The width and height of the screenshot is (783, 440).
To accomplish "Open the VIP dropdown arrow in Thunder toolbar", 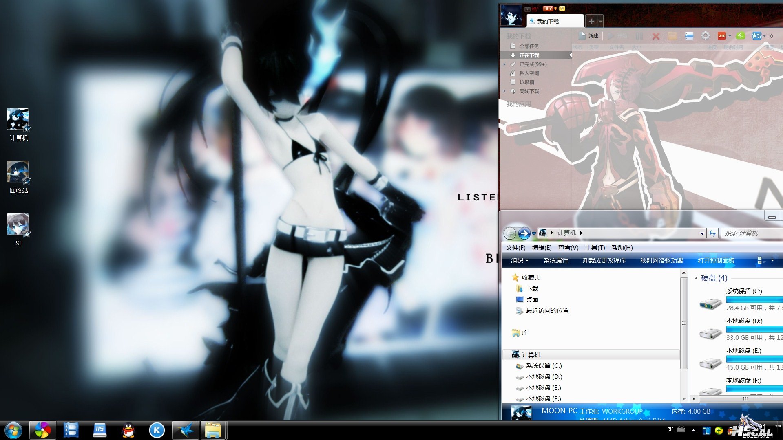I will (730, 36).
